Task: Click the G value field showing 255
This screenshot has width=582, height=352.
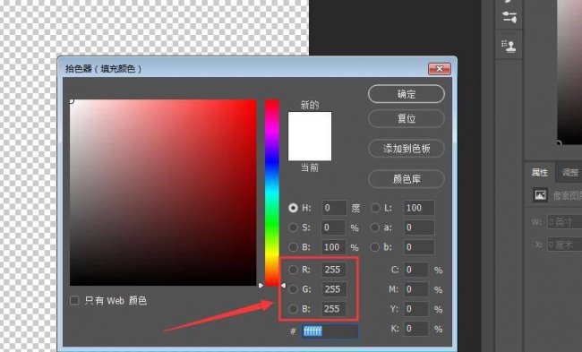Action: click(334, 289)
